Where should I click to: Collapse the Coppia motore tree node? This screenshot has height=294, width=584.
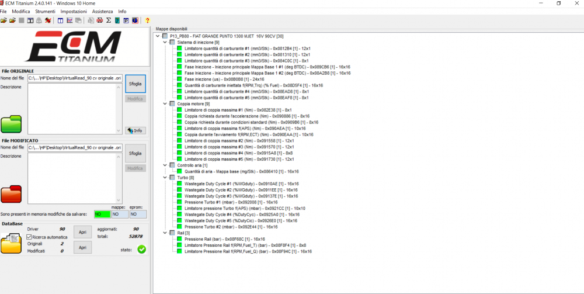[165, 104]
